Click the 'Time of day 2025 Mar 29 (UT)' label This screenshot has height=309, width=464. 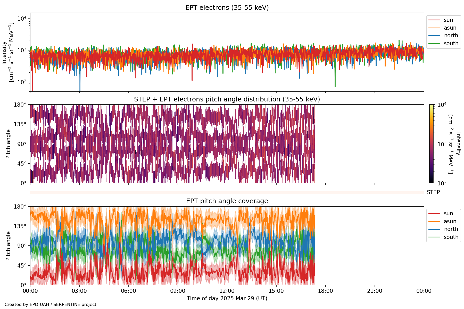click(227, 298)
